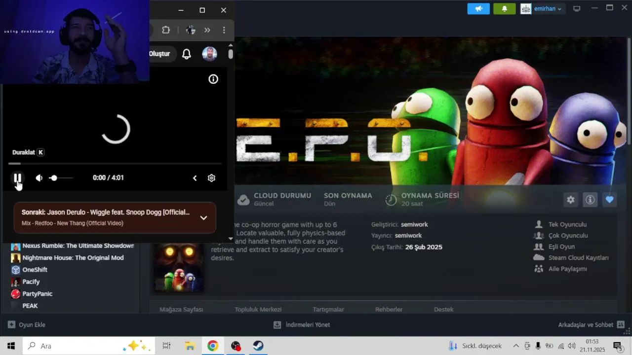
Task: Open Chrome three-dot menu
Action: pyautogui.click(x=224, y=30)
